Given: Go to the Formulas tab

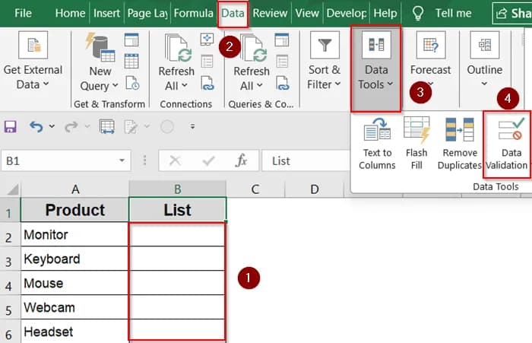Looking at the screenshot, I should click(193, 13).
